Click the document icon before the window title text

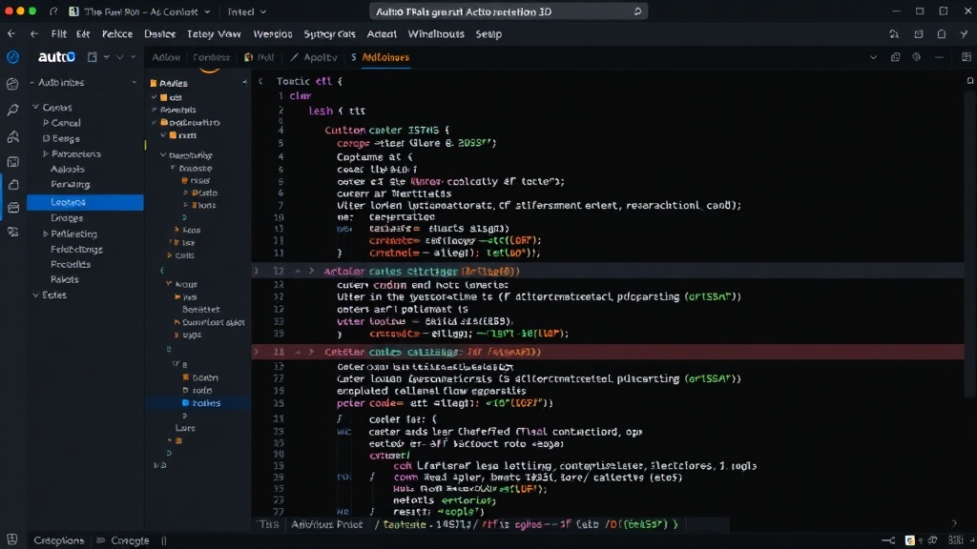(x=73, y=11)
